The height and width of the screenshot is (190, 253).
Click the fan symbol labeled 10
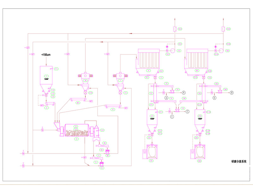[173, 51]
